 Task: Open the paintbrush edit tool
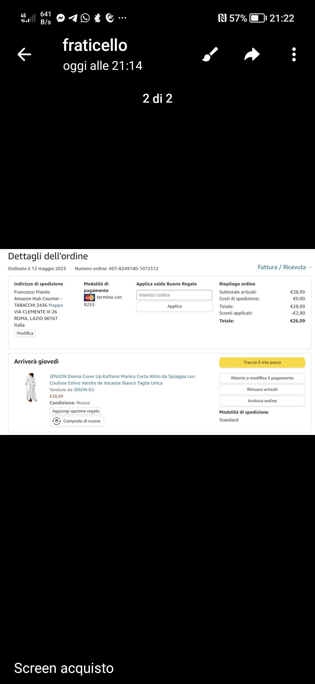(210, 54)
